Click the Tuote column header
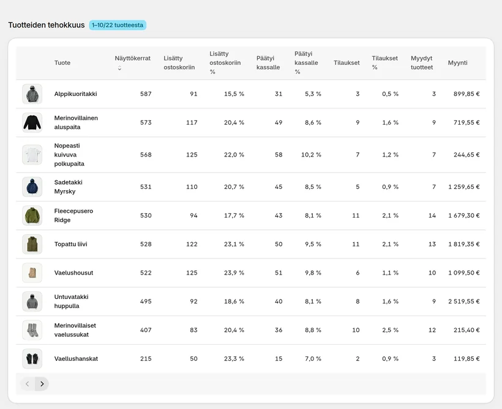This screenshot has width=502, height=409. tap(62, 63)
